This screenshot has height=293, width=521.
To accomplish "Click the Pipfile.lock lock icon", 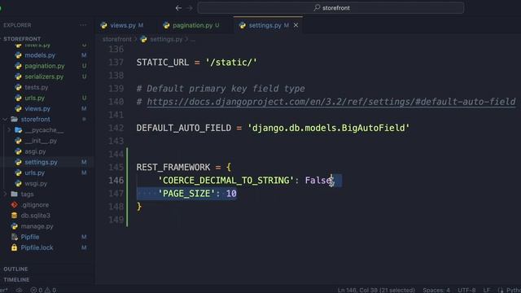I will [x=14, y=247].
